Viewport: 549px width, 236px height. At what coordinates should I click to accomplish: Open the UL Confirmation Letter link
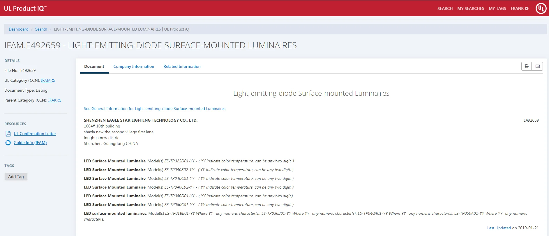[x=35, y=134]
